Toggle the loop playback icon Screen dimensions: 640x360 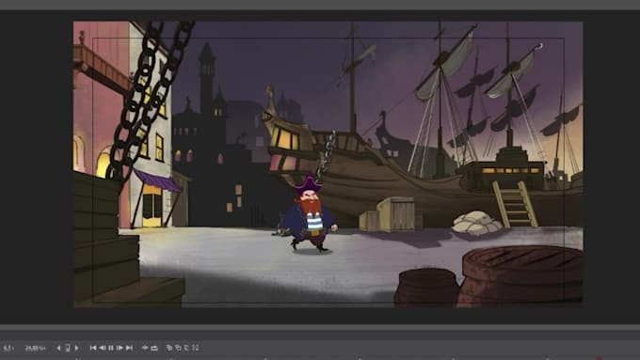(154, 348)
